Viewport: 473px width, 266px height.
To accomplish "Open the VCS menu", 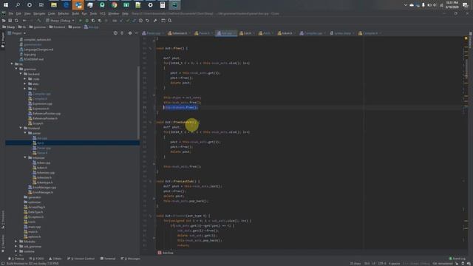I will [x=103, y=13].
